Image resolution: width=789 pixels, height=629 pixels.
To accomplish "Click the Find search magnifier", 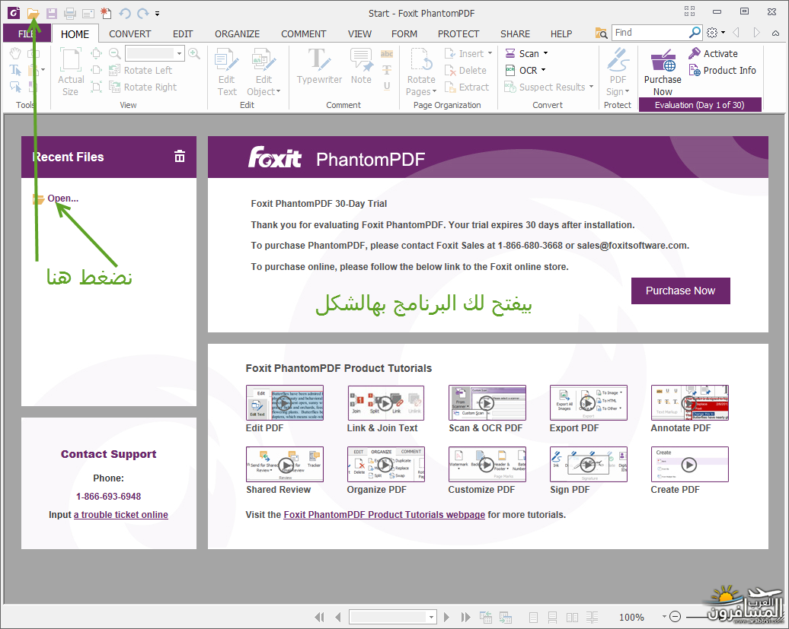I will pos(695,33).
